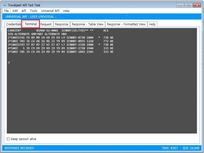204x153 pixels.
Task: Click the ICN ALTERNATE GMP/NRT line
Action: [x=37, y=34]
